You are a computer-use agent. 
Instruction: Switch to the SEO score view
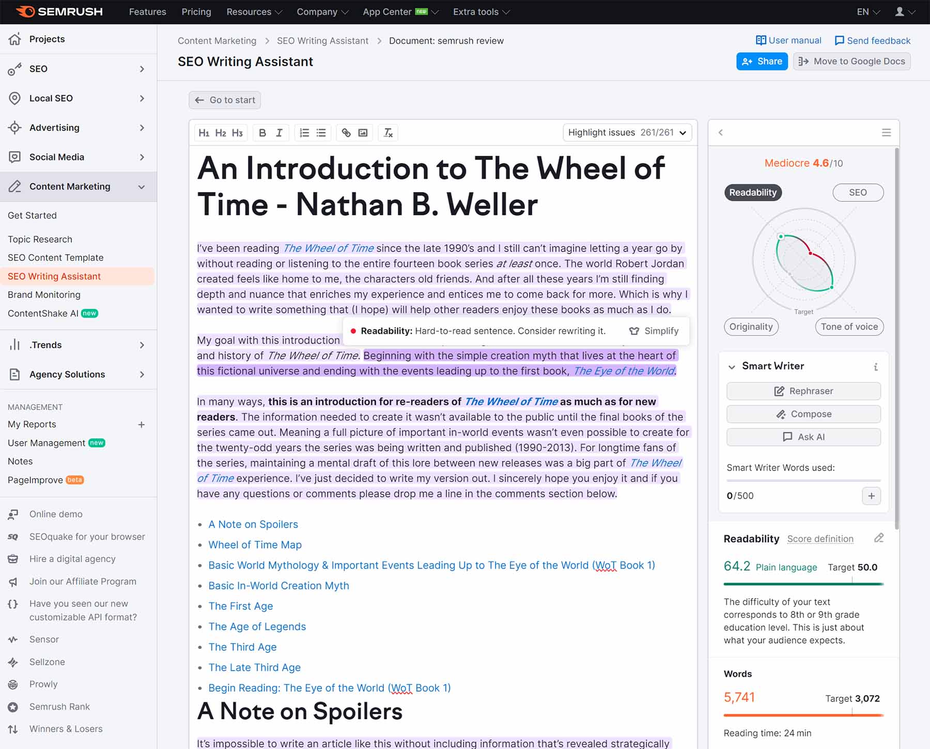pyautogui.click(x=858, y=192)
